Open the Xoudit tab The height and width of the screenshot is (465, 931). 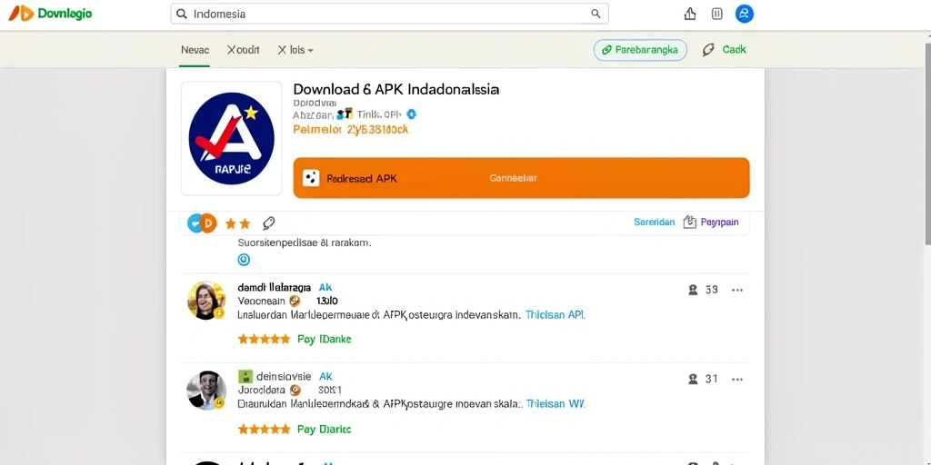pyautogui.click(x=243, y=51)
